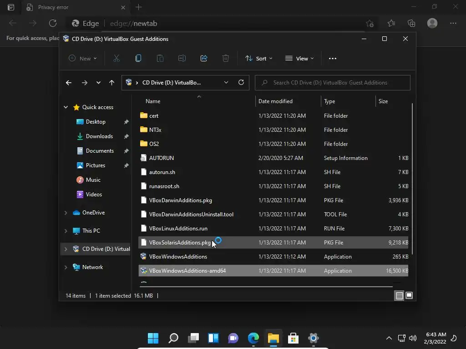This screenshot has width=466, height=349.
Task: Click Edge favorites star icon
Action: [391, 23]
